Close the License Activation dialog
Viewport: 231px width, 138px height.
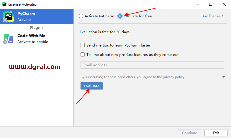(x=224, y=4)
